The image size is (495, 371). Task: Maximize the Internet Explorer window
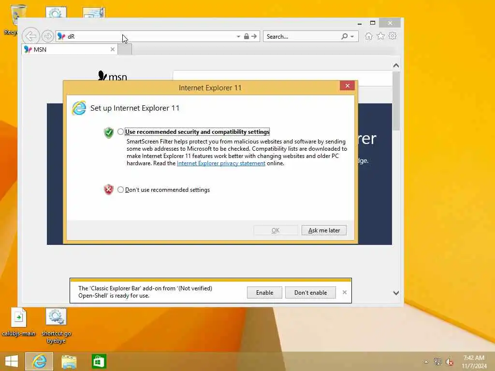coord(373,23)
